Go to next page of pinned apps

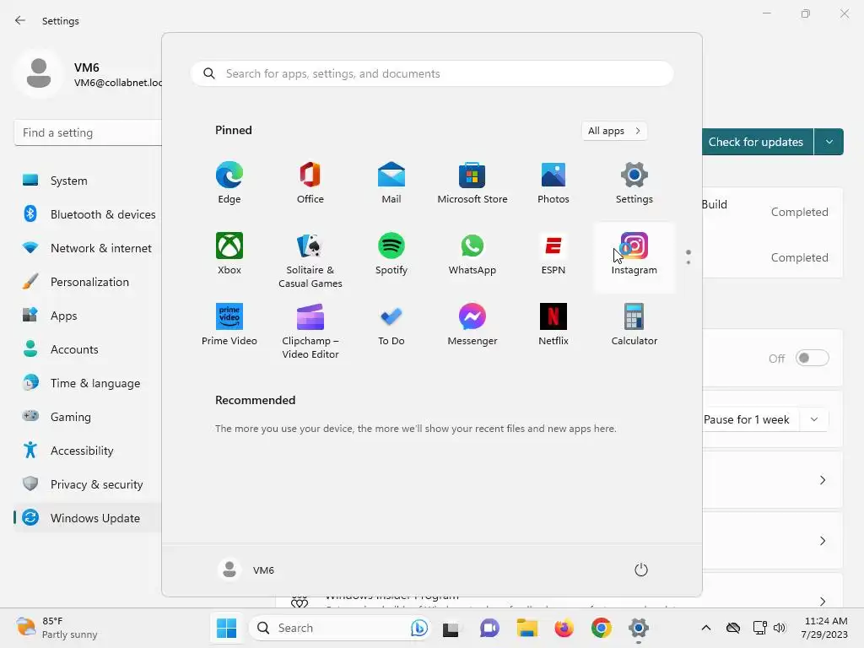pos(688,262)
